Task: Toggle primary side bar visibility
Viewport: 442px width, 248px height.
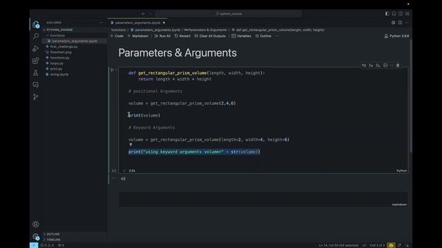Action: 387,14
